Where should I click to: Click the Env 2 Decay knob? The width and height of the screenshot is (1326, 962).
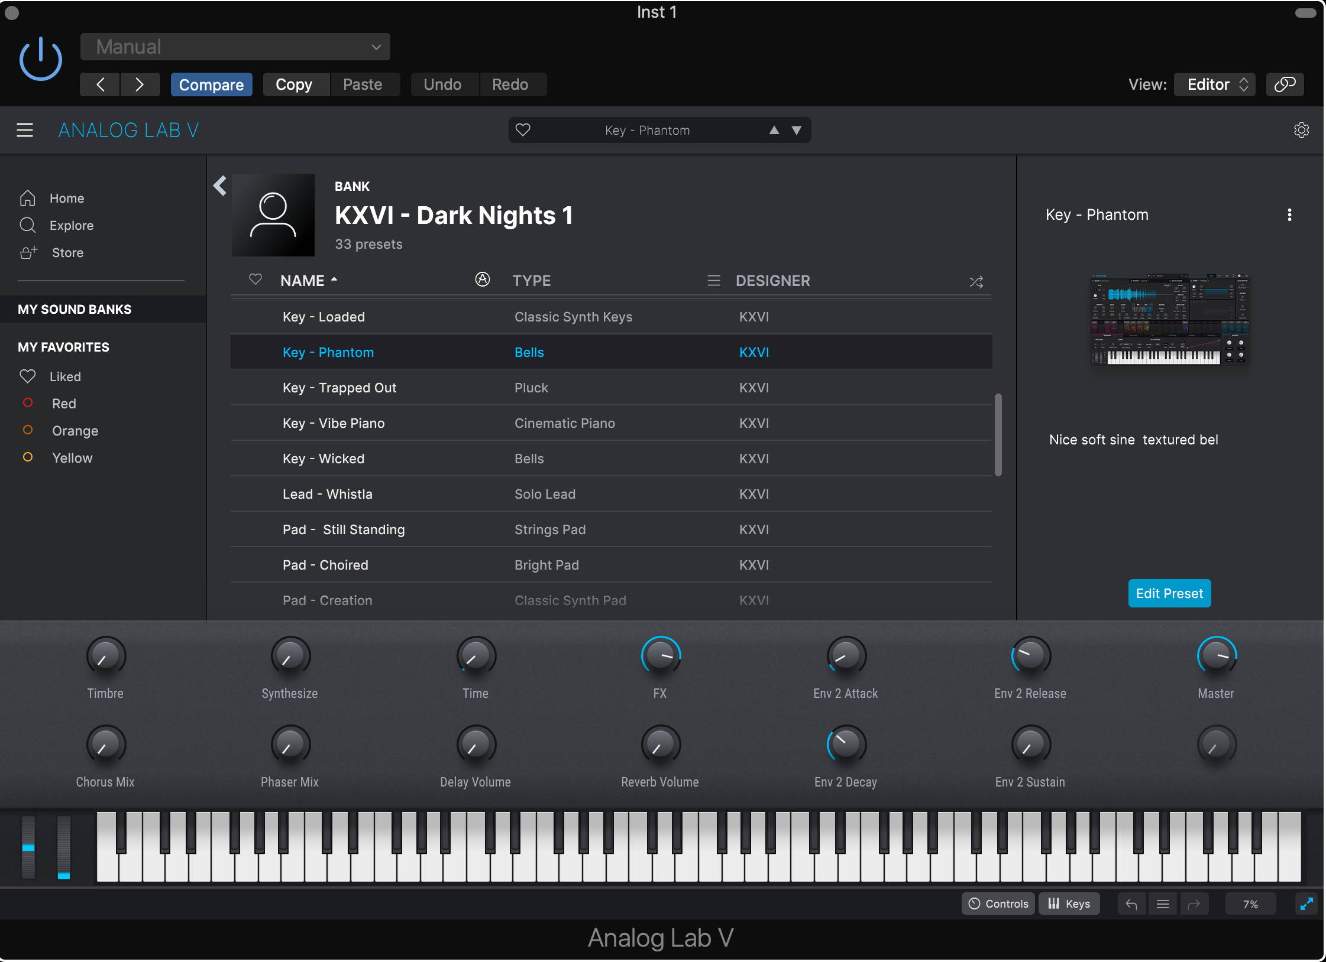click(x=846, y=745)
